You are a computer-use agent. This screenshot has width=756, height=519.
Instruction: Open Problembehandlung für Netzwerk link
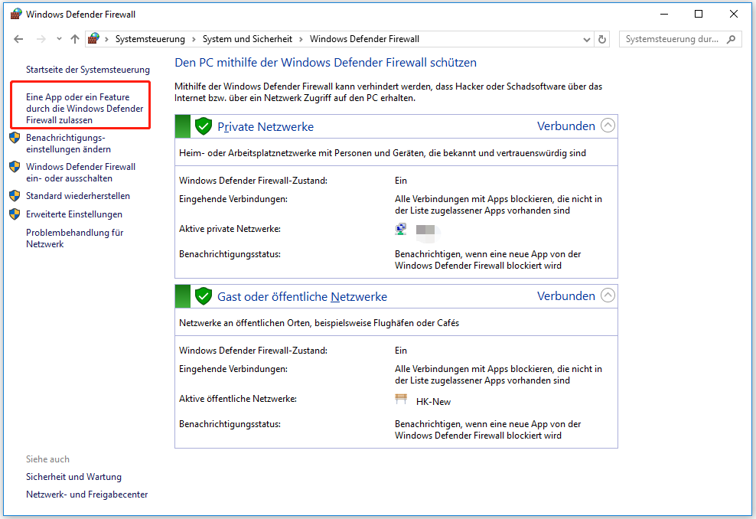pyautogui.click(x=75, y=238)
